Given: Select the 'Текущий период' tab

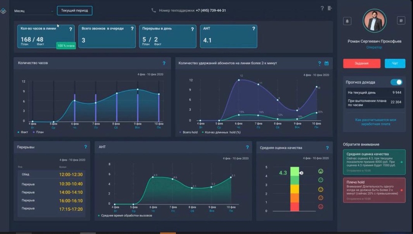Looking at the screenshot, I should (x=74, y=10).
